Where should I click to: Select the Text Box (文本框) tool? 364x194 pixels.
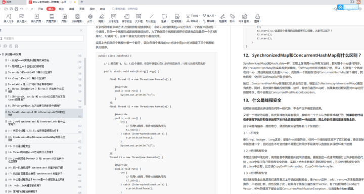[x=139, y=18]
